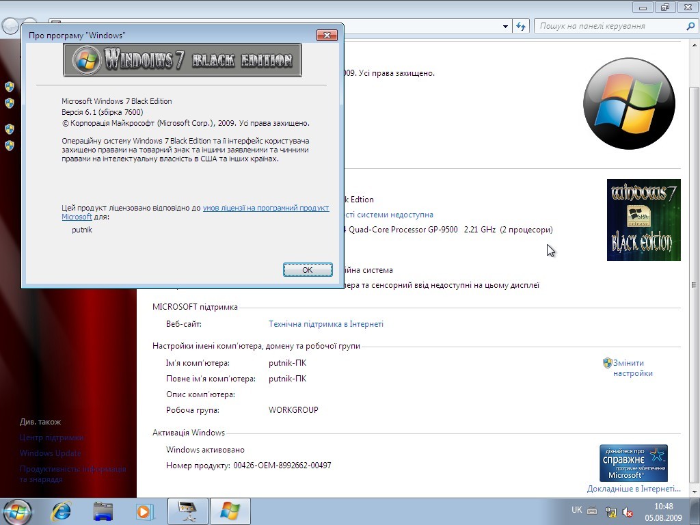Viewport: 700px width, 525px height.
Task: Click the fourth shield icon in left sidebar
Action: tap(10, 145)
